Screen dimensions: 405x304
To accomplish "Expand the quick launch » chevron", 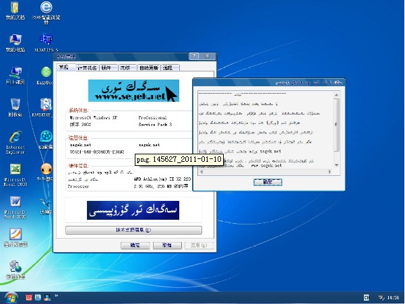I will 57,296.
